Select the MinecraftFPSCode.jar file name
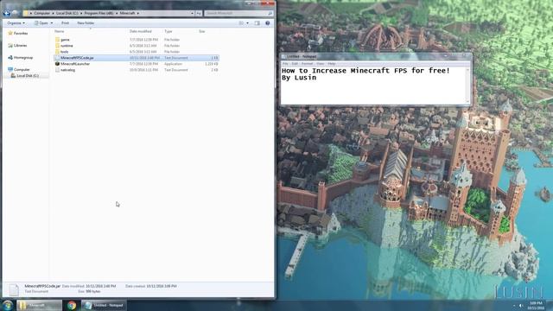Image resolution: width=553 pixels, height=311 pixels. pos(77,58)
